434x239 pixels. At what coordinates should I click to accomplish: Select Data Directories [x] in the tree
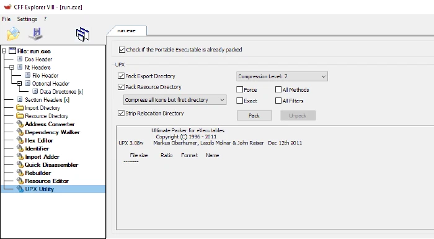pos(61,91)
